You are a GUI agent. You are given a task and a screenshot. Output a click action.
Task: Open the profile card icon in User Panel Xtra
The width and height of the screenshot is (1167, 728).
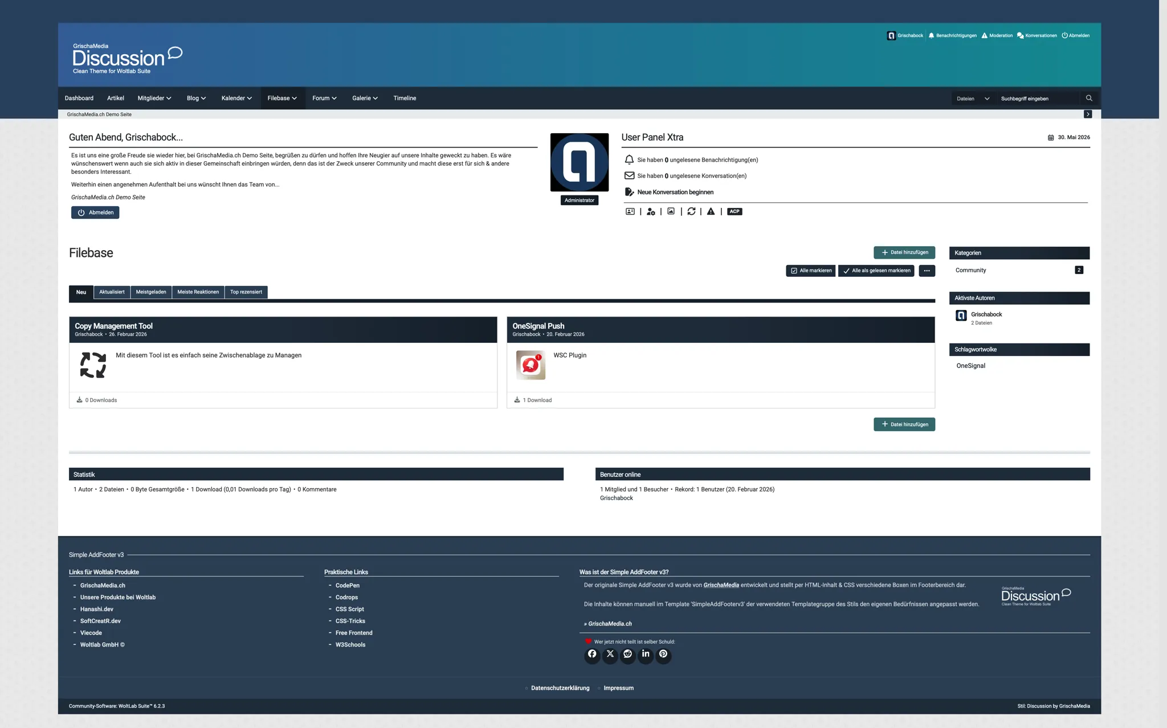630,211
